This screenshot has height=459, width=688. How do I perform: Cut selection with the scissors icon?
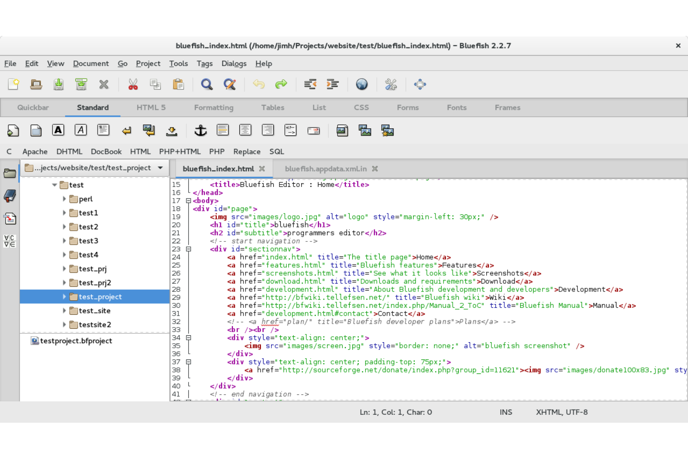pos(133,84)
